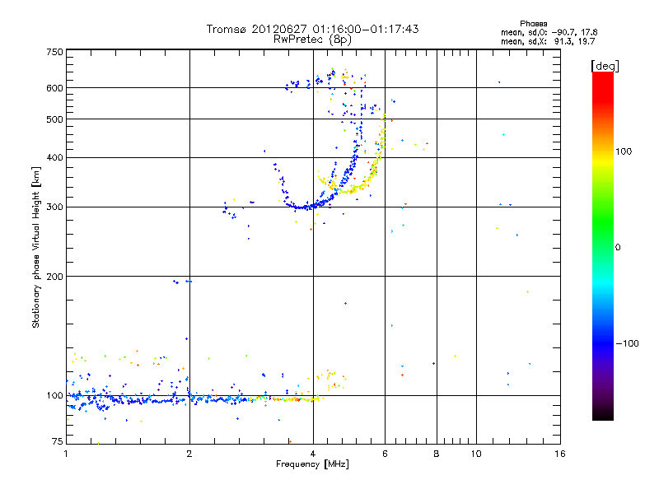Click the 'Stationary phase Virtual Height [km]' axis label
The image size is (659, 494).
[x=36, y=247]
